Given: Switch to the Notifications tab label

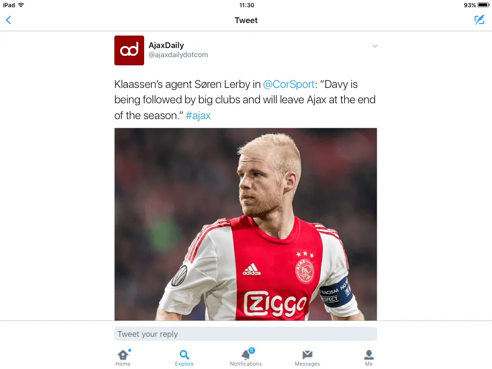Looking at the screenshot, I should point(246,364).
